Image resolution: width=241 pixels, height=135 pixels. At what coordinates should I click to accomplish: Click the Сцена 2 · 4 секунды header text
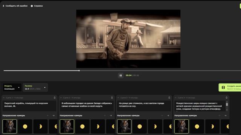[x=72, y=97]
